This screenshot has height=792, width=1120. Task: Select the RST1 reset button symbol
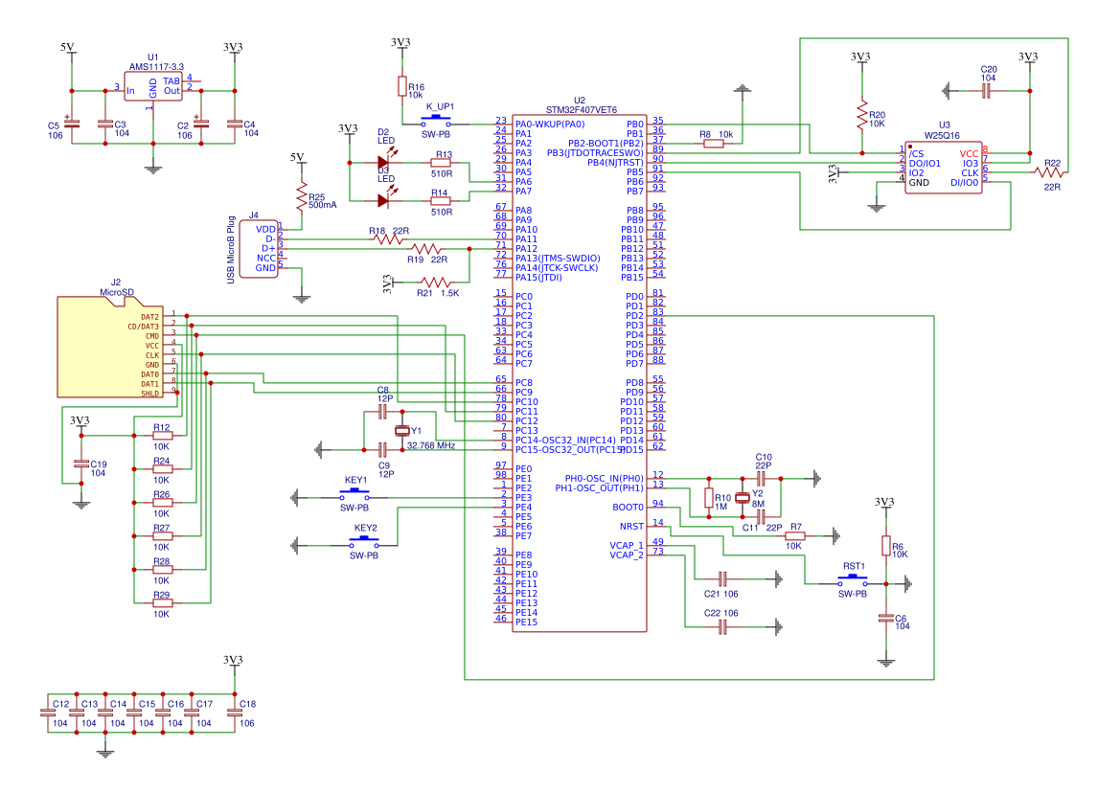click(x=853, y=580)
